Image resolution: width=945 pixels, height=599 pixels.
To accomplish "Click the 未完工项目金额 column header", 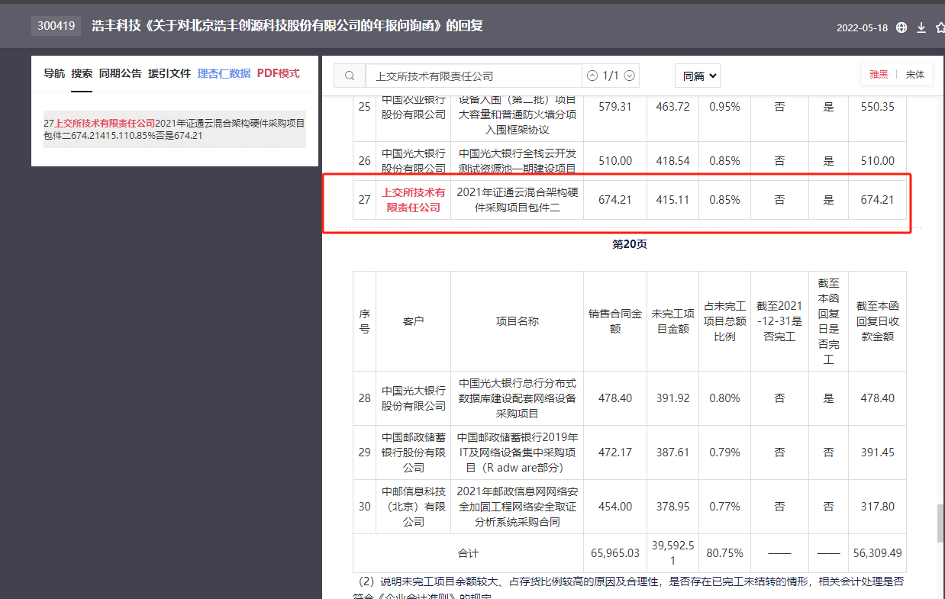I will [x=672, y=321].
